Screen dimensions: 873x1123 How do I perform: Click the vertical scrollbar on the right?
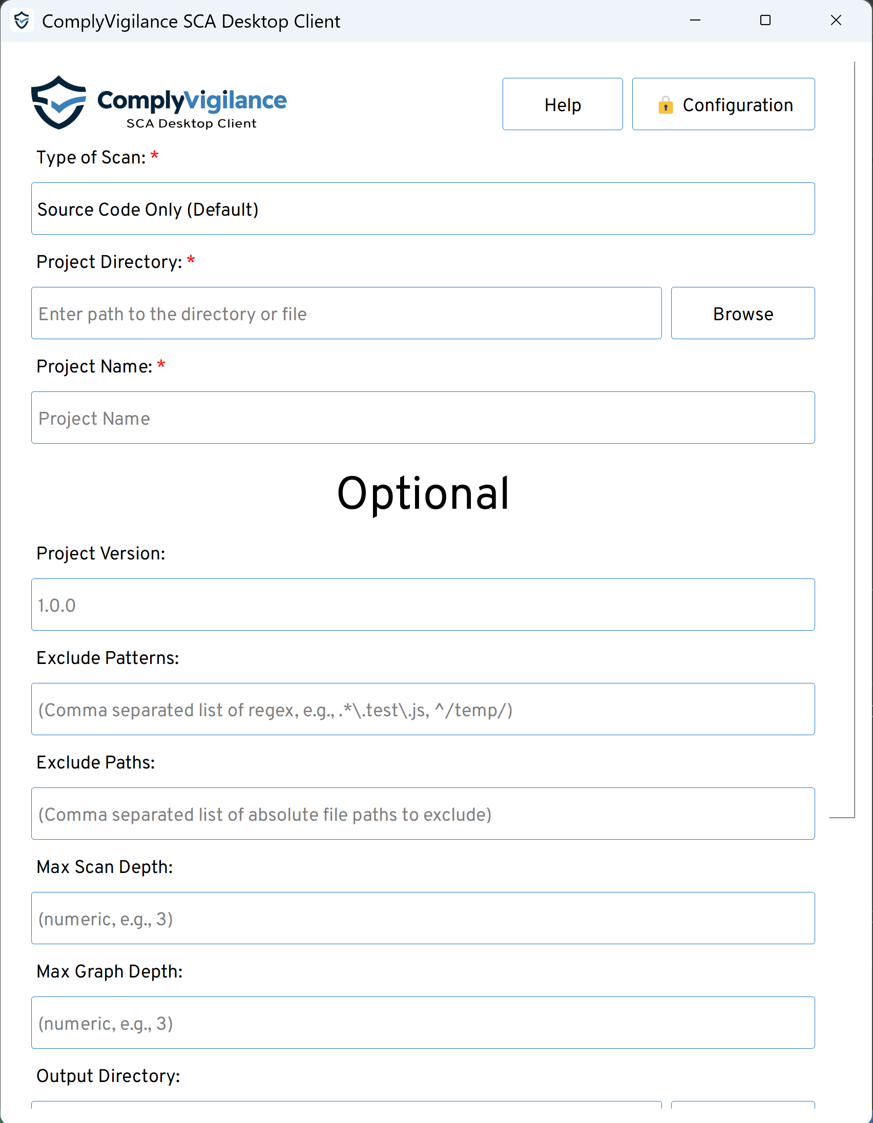click(x=854, y=437)
